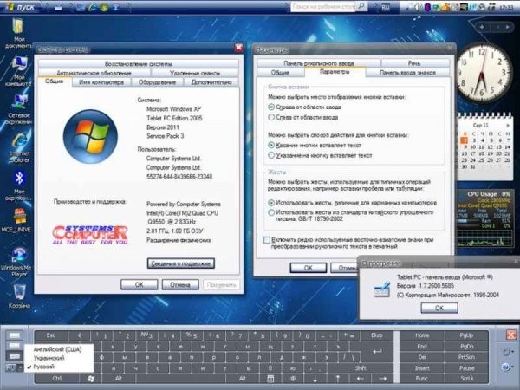Image resolution: width=520 pixels, height=390 pixels.
Task: Open the input panel tools dropdown
Action: [x=507, y=352]
